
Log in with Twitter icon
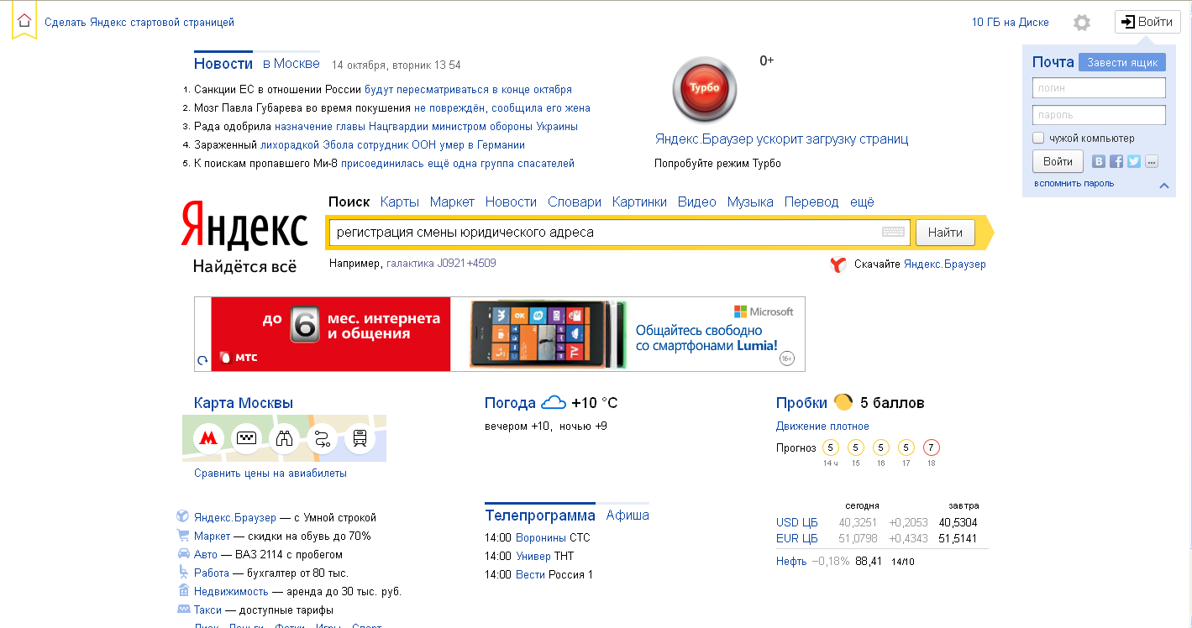point(1134,161)
